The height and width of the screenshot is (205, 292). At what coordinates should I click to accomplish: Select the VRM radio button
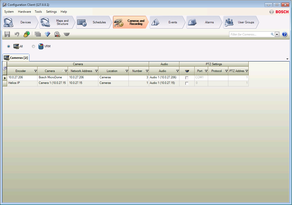click(33, 46)
